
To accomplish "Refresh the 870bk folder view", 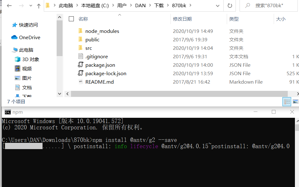I will point(230,5).
